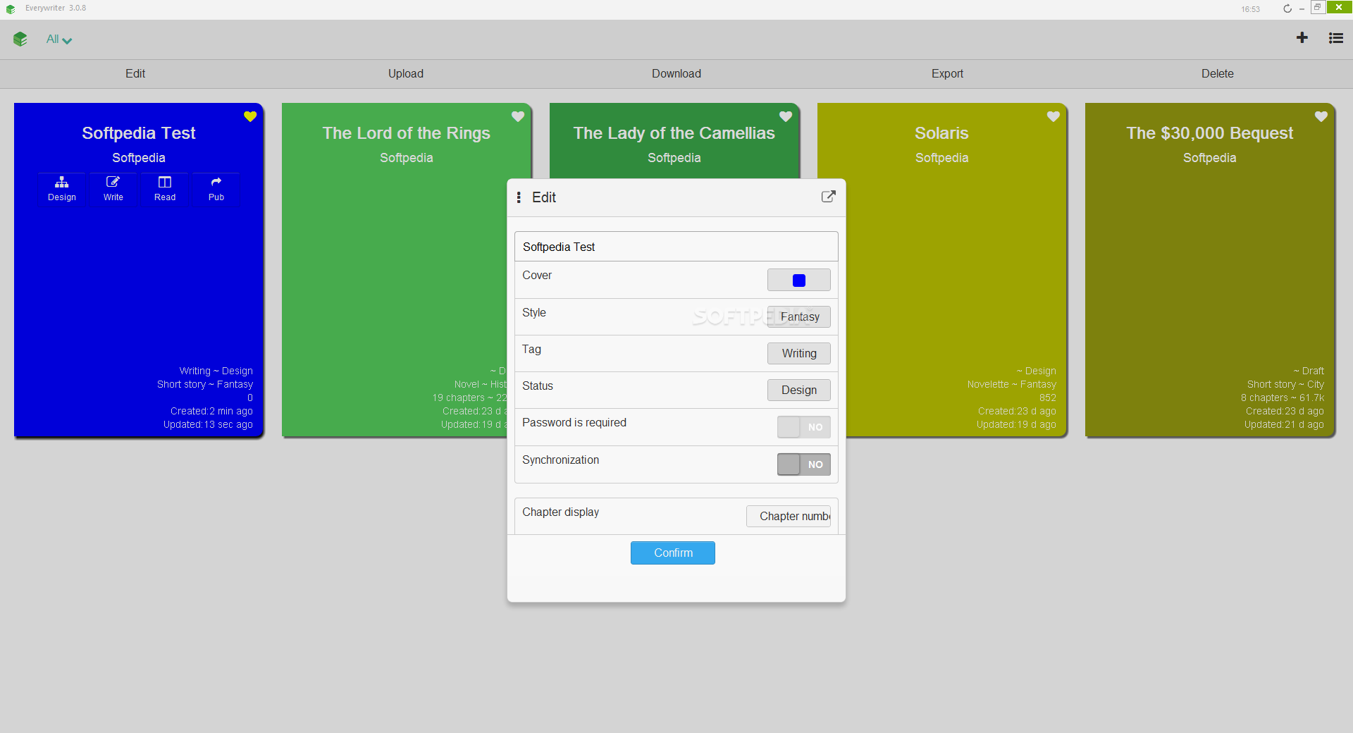
Task: Click 'Updated:13 sec ago' on Softpedia Test card
Action: 208,424
